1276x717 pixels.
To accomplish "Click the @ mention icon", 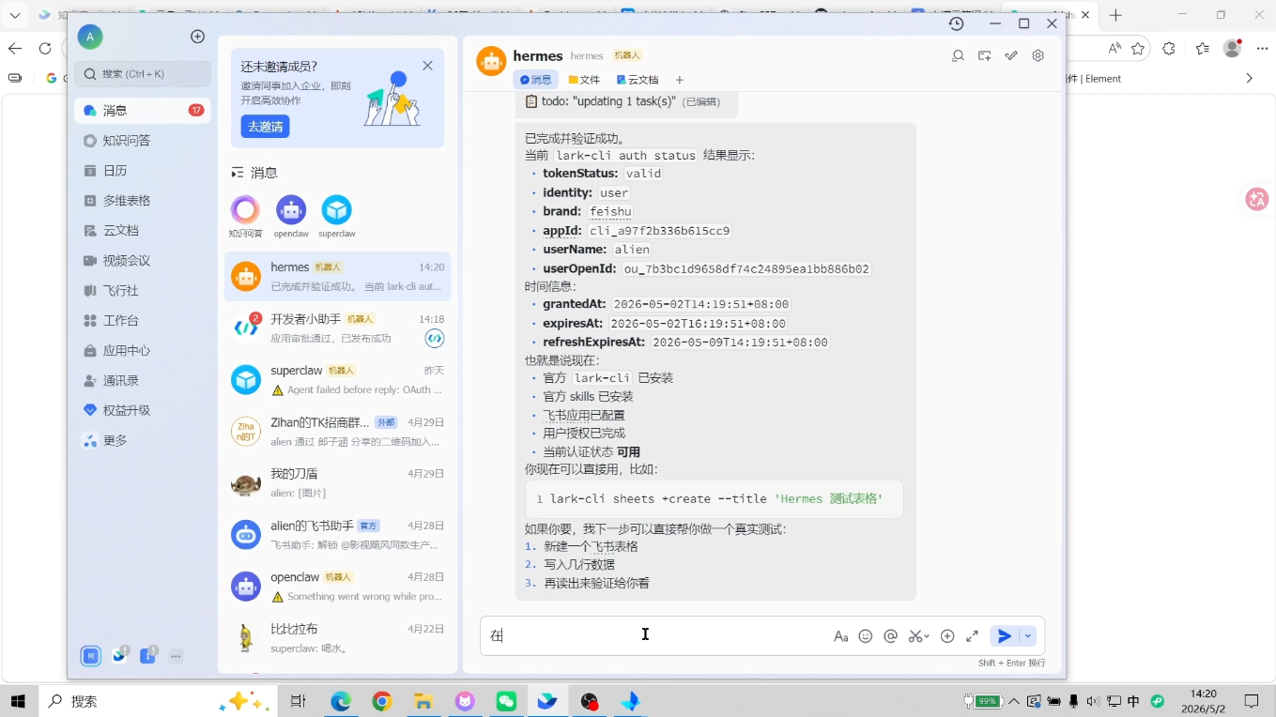I will point(891,636).
